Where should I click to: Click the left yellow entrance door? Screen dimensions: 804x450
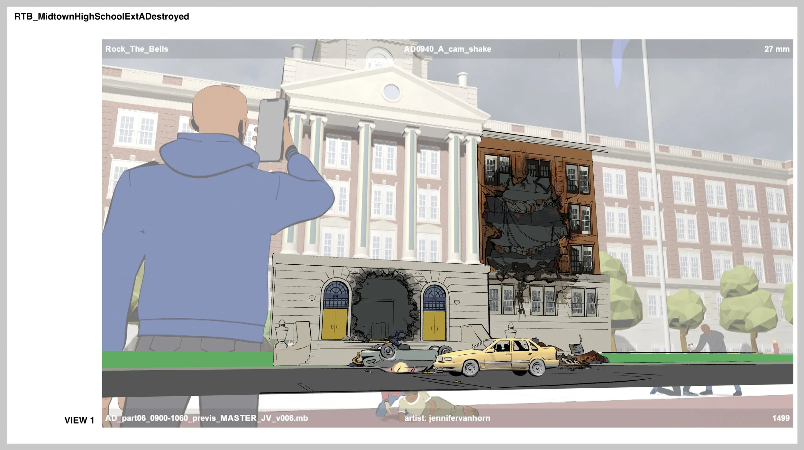(x=335, y=323)
